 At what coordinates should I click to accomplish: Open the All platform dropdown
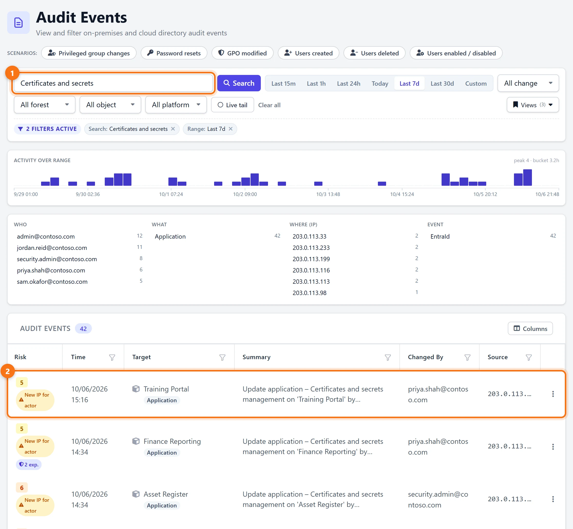[176, 105]
